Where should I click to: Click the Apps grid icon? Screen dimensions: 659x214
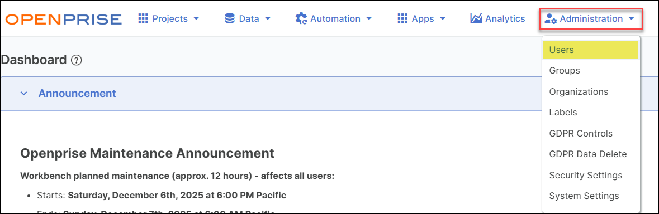(x=402, y=18)
